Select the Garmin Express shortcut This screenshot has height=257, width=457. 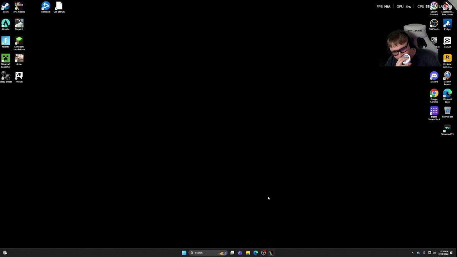pyautogui.click(x=447, y=79)
